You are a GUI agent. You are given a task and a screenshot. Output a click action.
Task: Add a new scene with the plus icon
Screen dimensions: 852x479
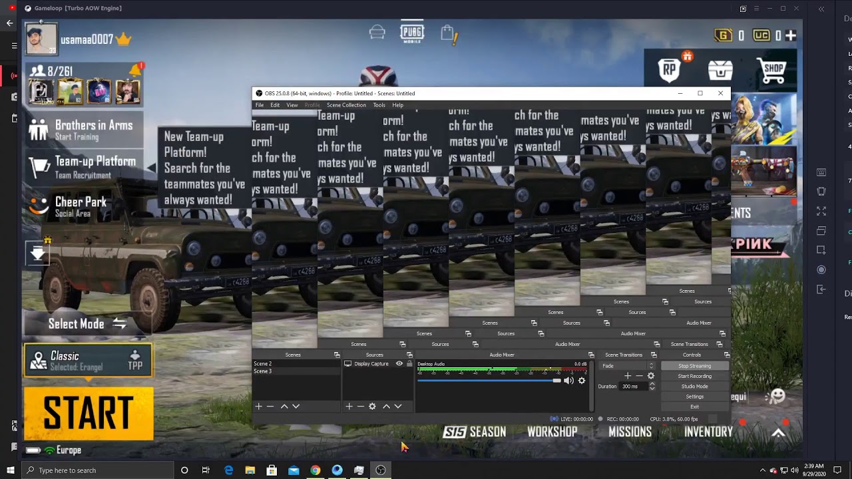tap(259, 406)
